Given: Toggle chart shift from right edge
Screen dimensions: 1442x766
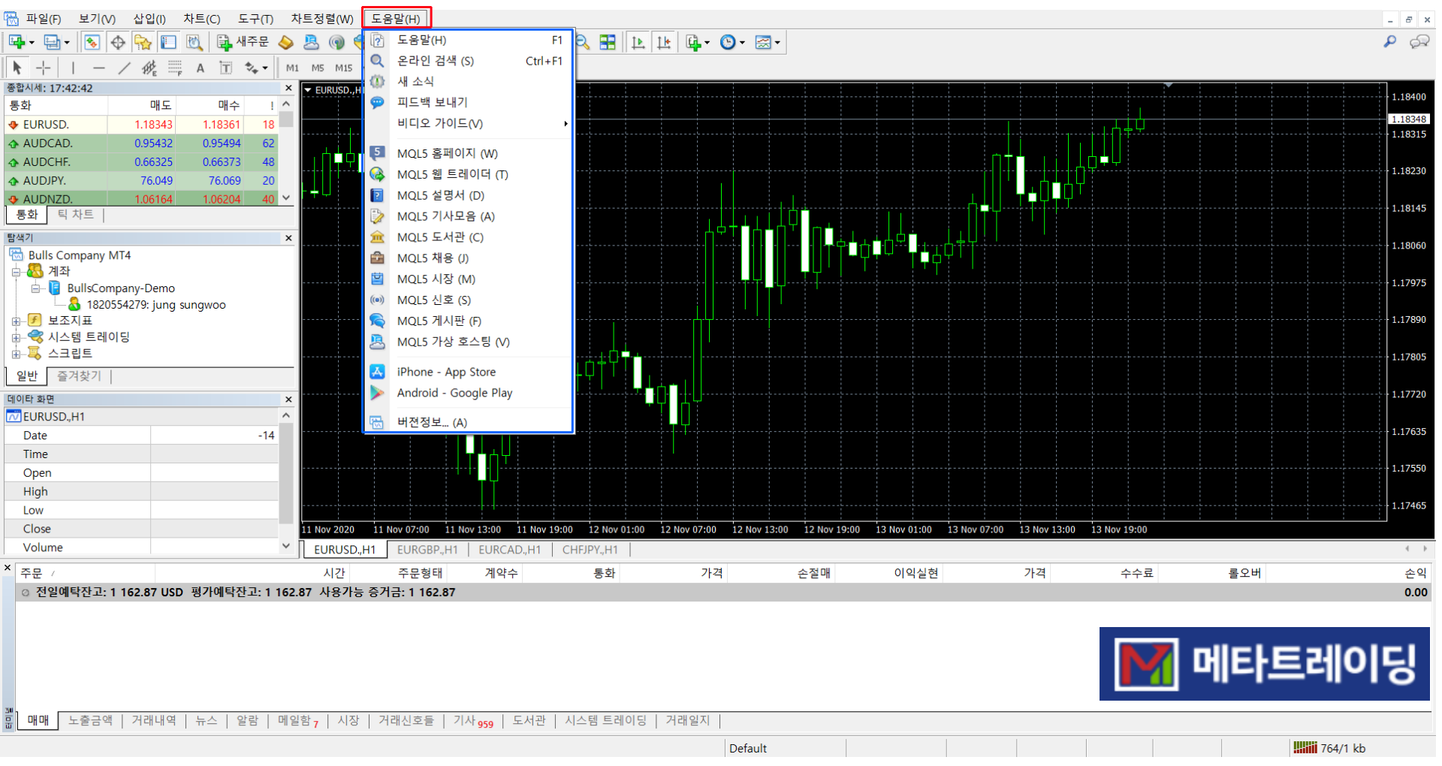Looking at the screenshot, I should coord(664,43).
